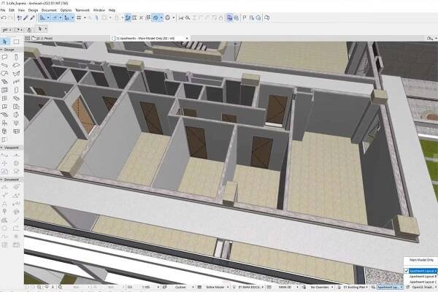Click the Undo arrow icon in toolbar
Image resolution: width=438 pixels, height=292 pixels.
[x=6, y=17]
